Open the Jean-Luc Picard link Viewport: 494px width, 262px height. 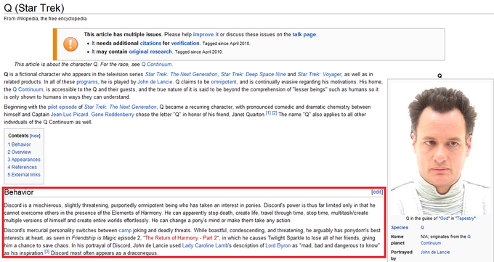pyautogui.click(x=69, y=115)
